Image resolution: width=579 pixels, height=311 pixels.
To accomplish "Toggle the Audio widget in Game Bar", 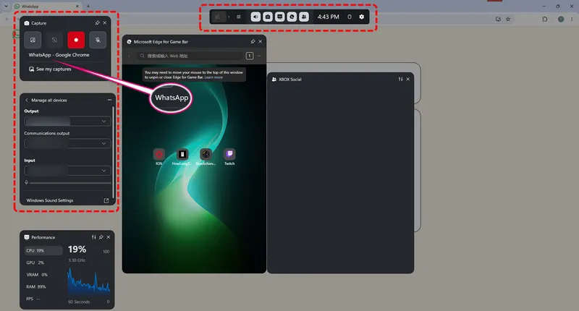I will click(255, 17).
